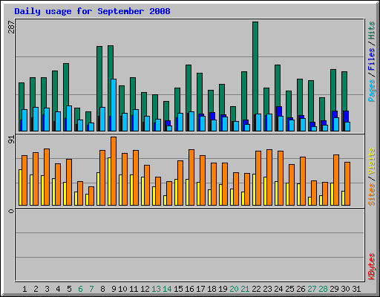Click the cyan 'Pages' legend label

372,91
